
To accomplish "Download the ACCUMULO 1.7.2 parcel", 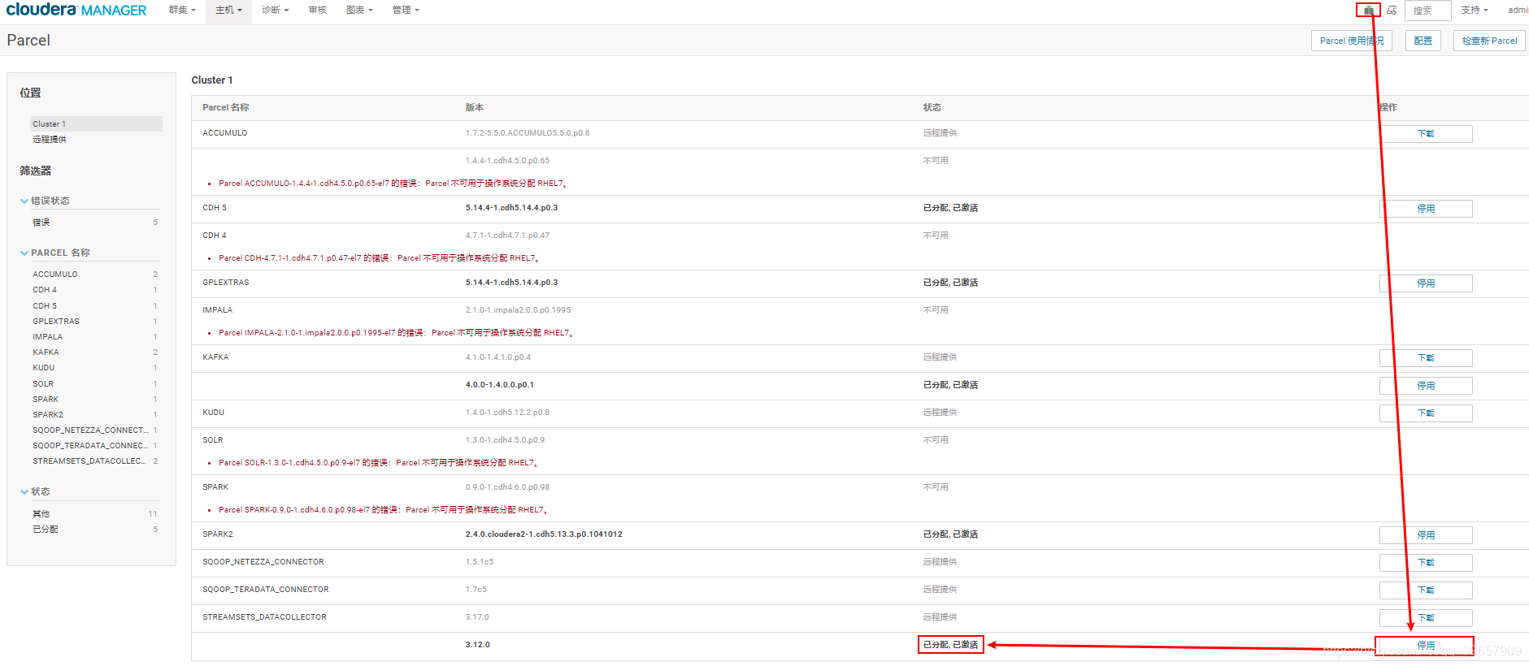I will tap(1426, 134).
